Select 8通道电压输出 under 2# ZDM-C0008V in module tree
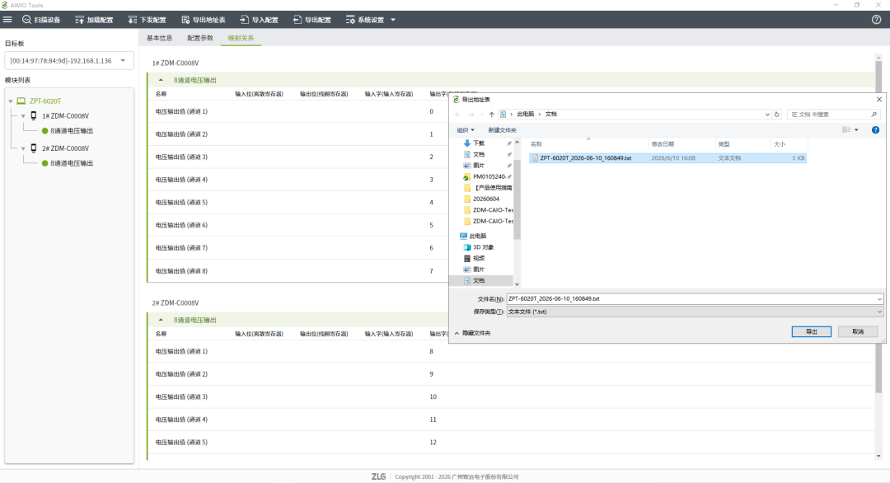 click(x=72, y=163)
